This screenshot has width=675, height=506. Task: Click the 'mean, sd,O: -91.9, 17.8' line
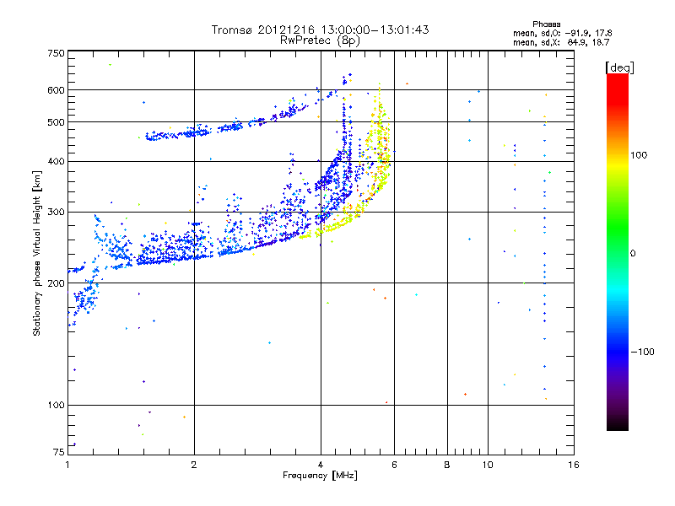pyautogui.click(x=562, y=33)
